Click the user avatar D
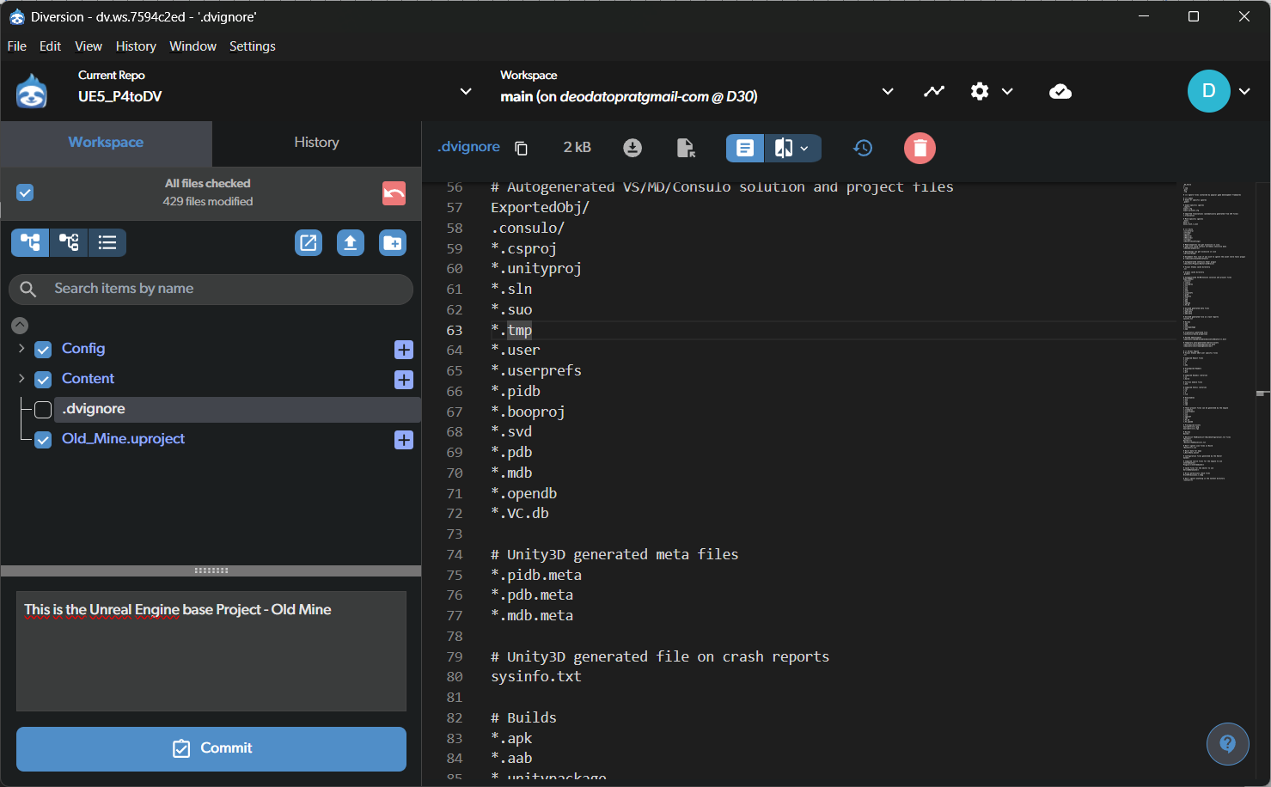The image size is (1271, 787). point(1208,91)
